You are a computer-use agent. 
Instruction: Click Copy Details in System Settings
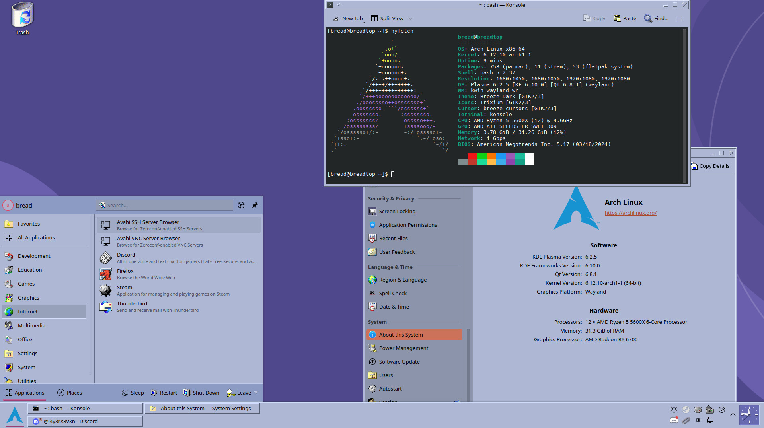[x=711, y=166]
